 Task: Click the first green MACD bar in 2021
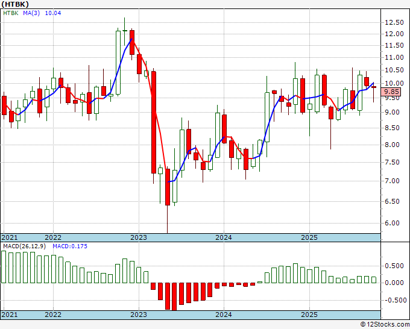click(x=4, y=267)
